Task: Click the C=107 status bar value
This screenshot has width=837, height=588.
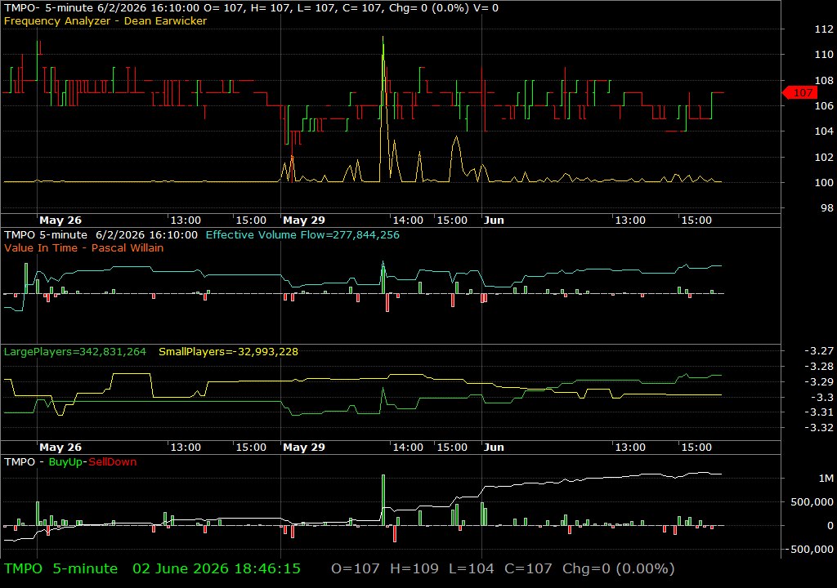Action: (x=529, y=568)
